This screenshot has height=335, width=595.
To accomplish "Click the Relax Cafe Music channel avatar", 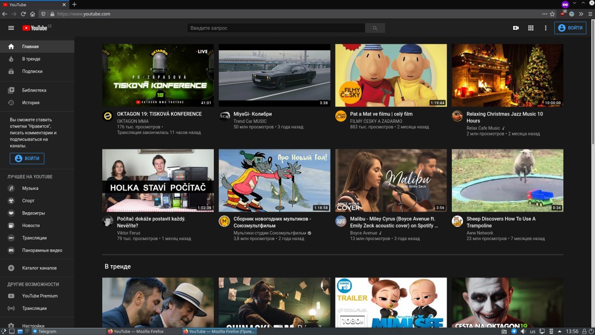I will coord(457,116).
